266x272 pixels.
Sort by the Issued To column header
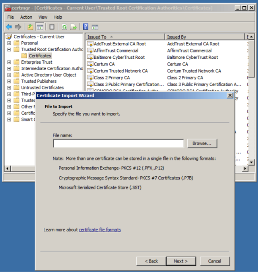(x=125, y=37)
